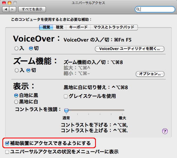Click the コントラストを強調 label
177x158 pixels.
[x=38, y=109]
